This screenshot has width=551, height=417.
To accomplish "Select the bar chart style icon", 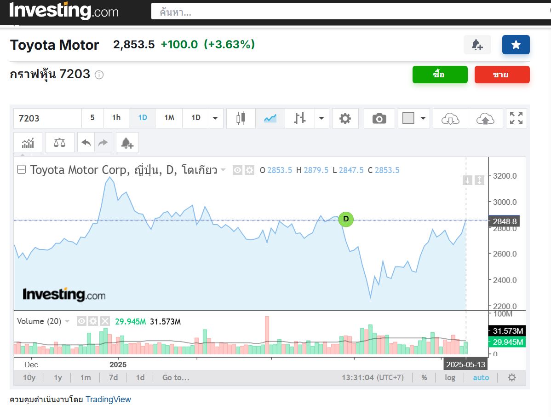I will pos(299,118).
